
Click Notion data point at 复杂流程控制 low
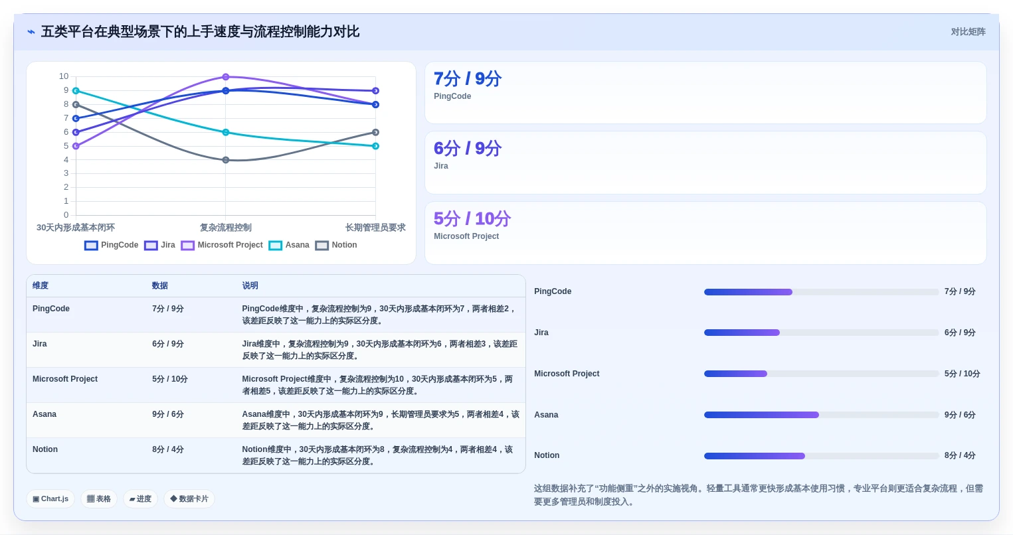tap(226, 160)
